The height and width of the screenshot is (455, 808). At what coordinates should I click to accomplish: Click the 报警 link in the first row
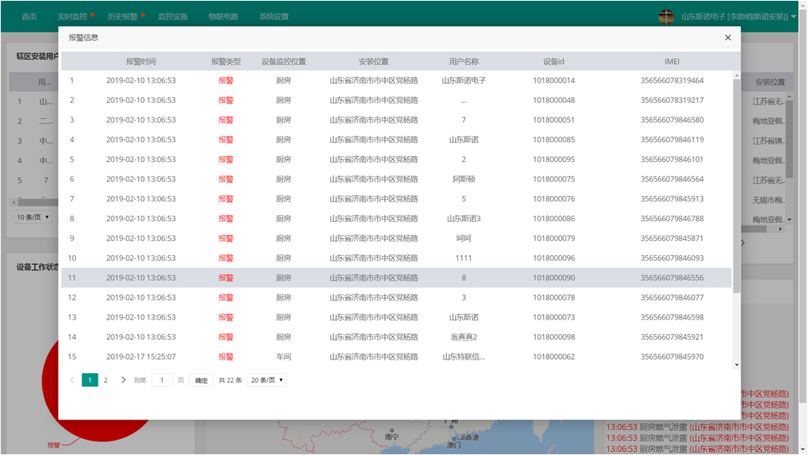(226, 80)
